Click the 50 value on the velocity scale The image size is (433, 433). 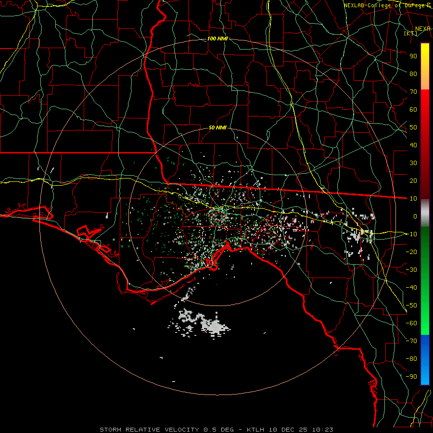tap(413, 127)
